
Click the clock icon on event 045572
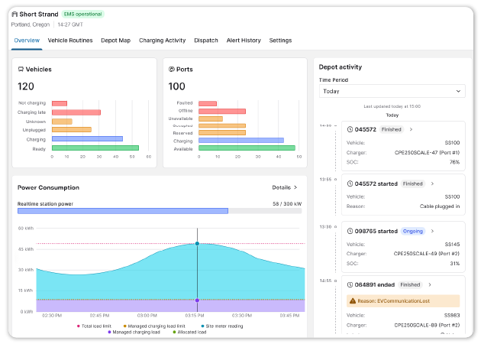349,129
